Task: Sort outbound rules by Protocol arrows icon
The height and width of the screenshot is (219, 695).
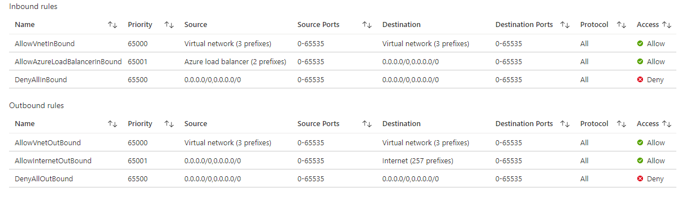Action: (x=621, y=124)
